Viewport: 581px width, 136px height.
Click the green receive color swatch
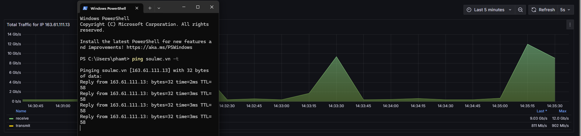pyautogui.click(x=11, y=119)
